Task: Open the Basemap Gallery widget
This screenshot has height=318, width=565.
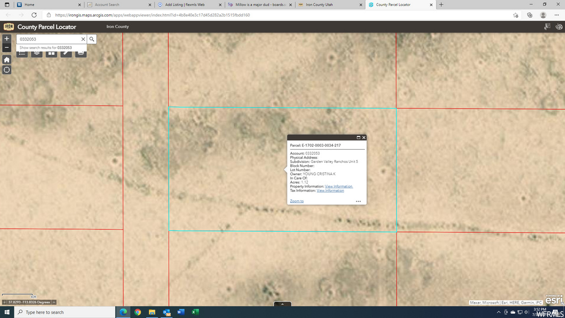Action: click(51, 54)
